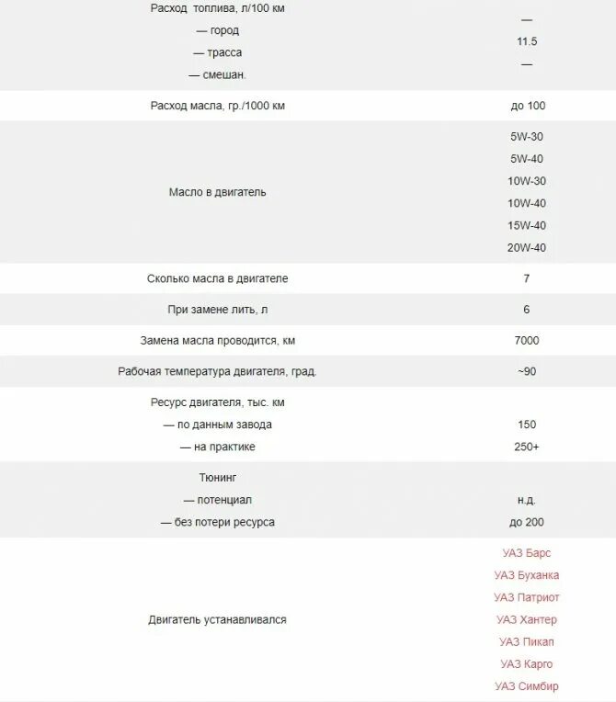Click the При замене лить label
Image resolution: width=616 pixels, height=702 pixels.
point(218,310)
